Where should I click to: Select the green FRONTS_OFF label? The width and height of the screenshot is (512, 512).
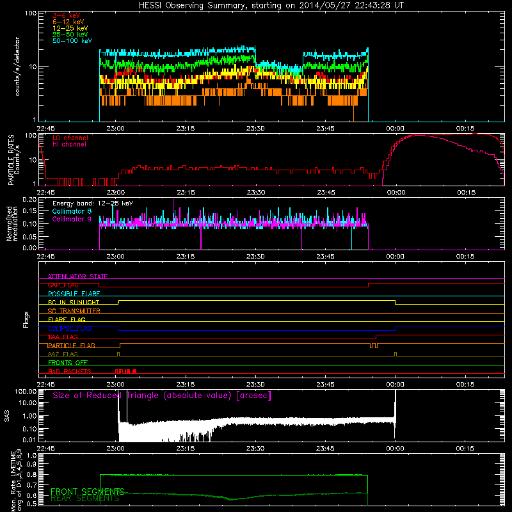coord(68,362)
